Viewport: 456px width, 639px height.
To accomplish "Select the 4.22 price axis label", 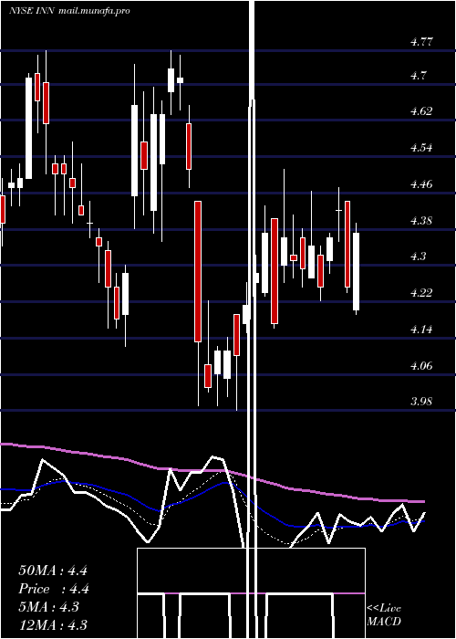I will pyautogui.click(x=421, y=293).
